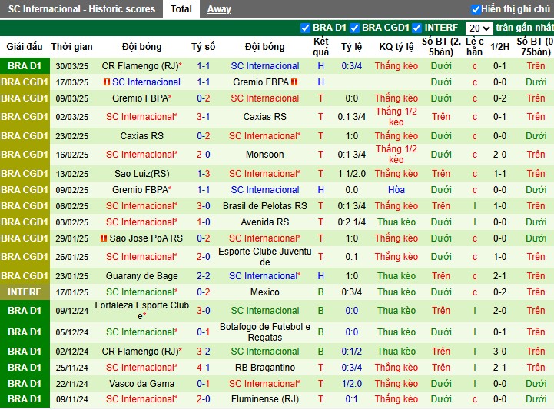Image resolution: width=554 pixels, height=410 pixels.
Task: Click SC Internacional in the Gremio FBPA 0-2 row
Action: click(264, 98)
